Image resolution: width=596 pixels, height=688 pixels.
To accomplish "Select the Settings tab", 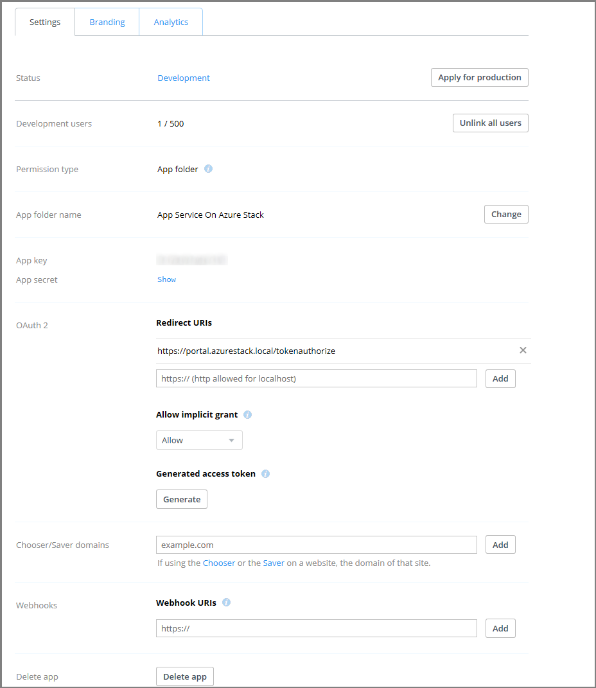I will 44,21.
